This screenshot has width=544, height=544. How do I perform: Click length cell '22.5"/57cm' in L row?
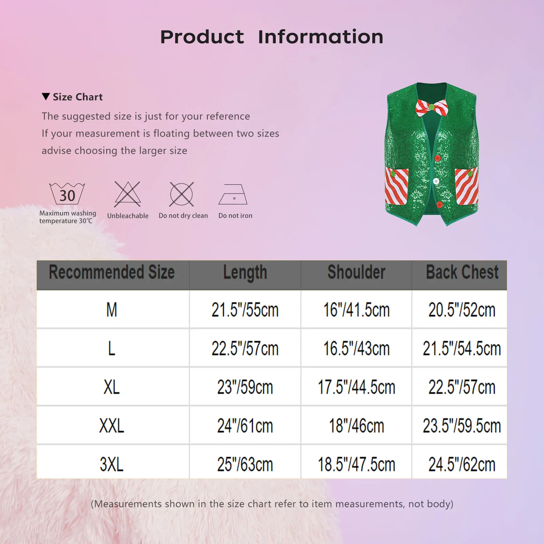click(x=245, y=348)
